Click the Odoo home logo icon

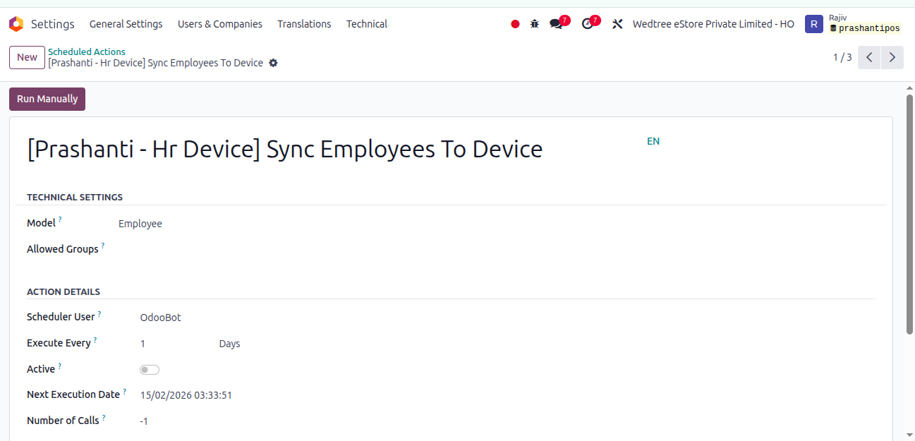tap(16, 24)
